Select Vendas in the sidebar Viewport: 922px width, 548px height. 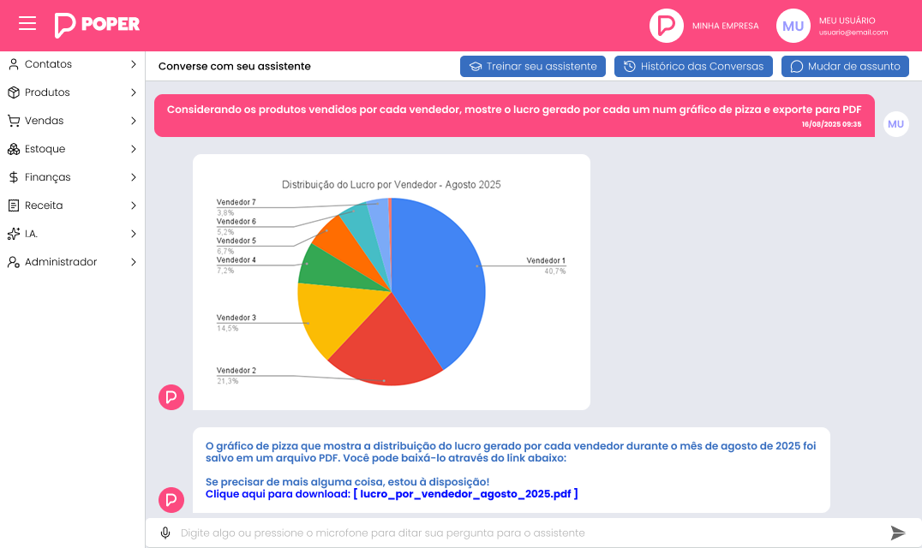[x=44, y=121]
